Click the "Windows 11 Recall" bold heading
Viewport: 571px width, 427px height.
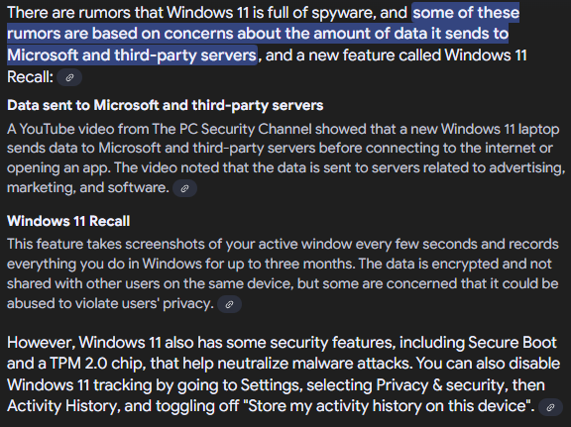[68, 221]
